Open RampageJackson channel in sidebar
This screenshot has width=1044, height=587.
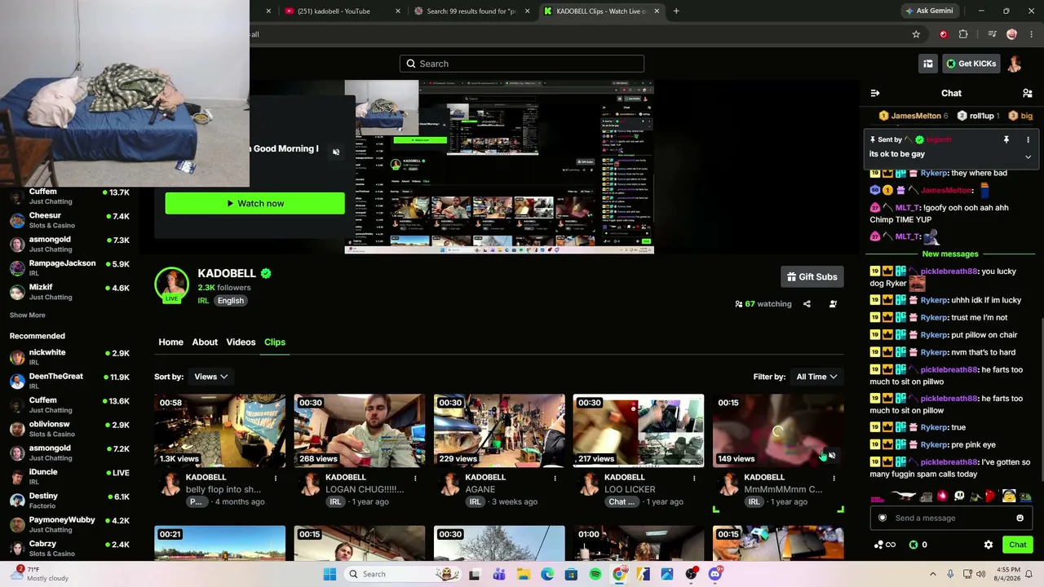click(x=69, y=268)
